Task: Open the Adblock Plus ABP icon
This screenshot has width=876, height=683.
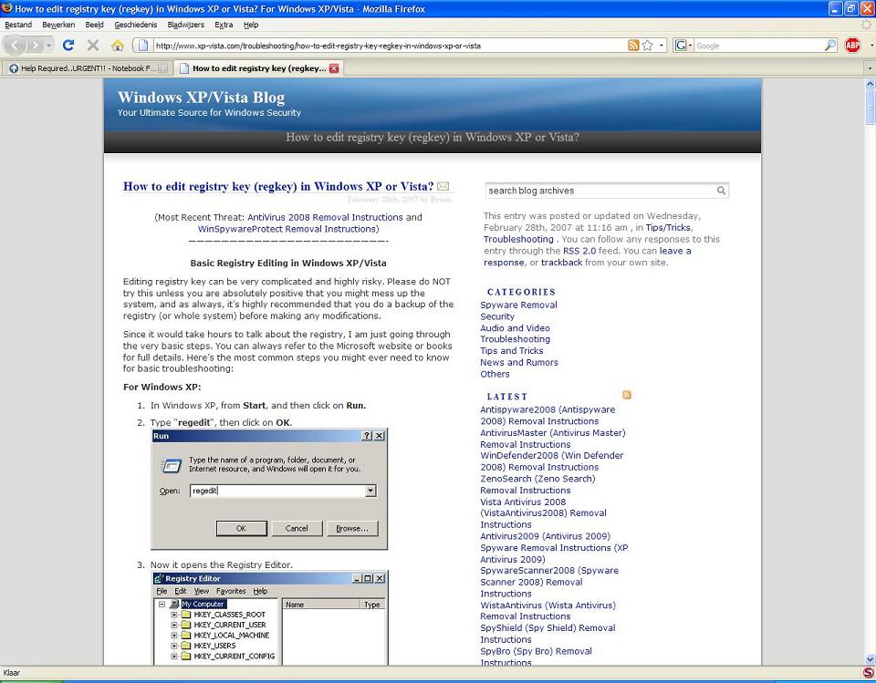Action: 852,46
